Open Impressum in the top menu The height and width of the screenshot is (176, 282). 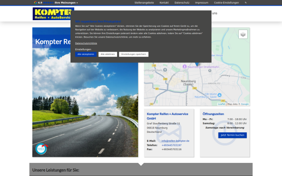(x=202, y=3)
